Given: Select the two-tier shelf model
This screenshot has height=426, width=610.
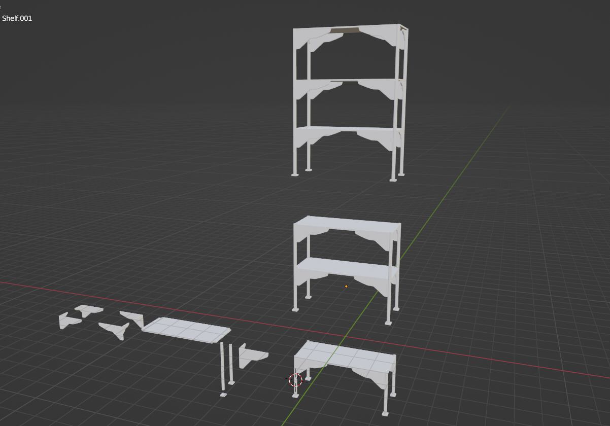Looking at the screenshot, I should pos(347,270).
